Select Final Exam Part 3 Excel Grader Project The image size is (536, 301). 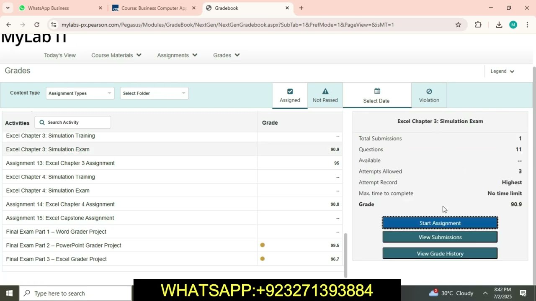(x=57, y=259)
